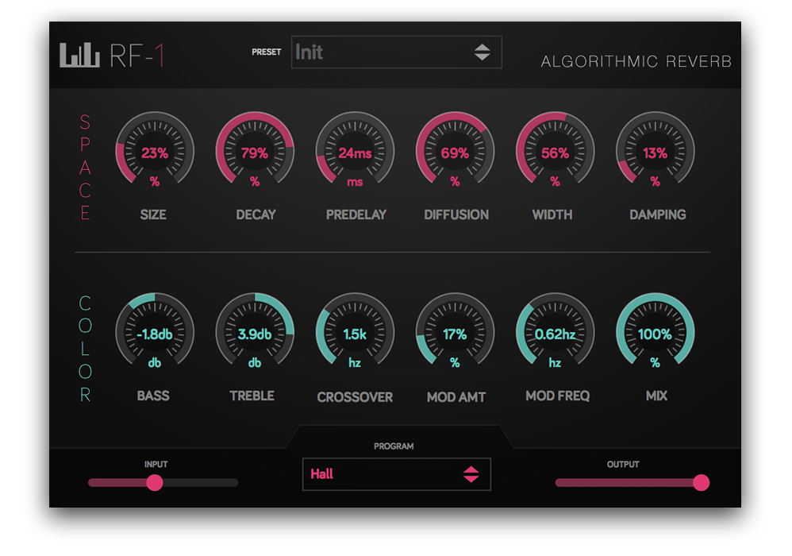This screenshot has height=556, width=792.
Task: Click the DECAY label text
Action: pos(256,214)
